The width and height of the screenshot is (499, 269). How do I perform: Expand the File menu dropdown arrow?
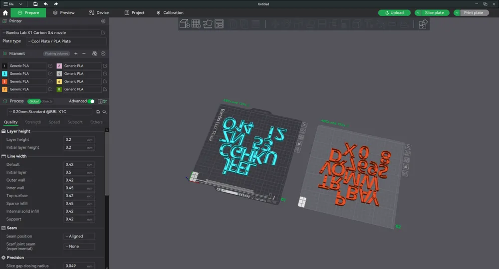pyautogui.click(x=20, y=4)
